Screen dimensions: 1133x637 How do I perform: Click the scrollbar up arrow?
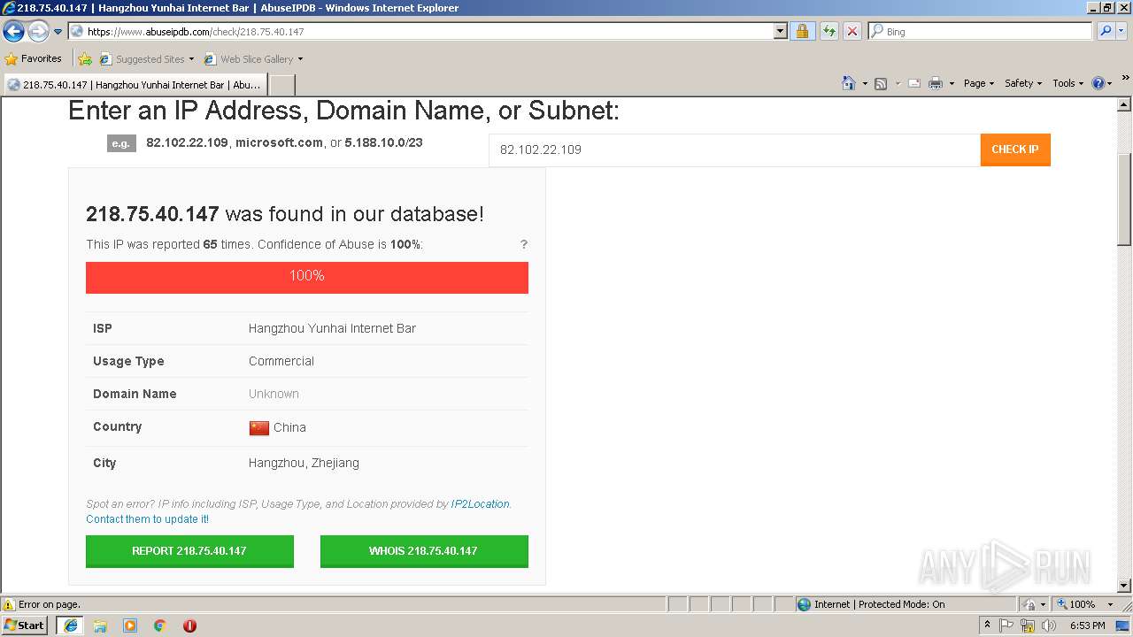pyautogui.click(x=1124, y=104)
